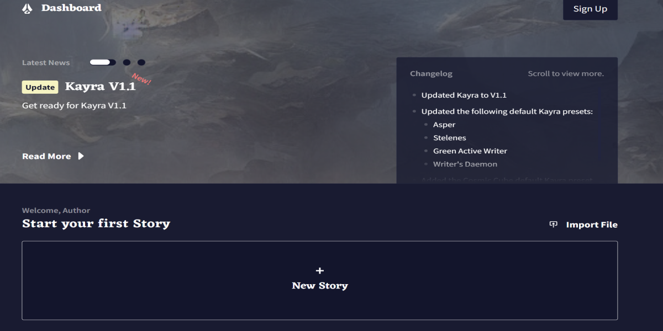
Task: Click the Dashboard header title
Action: (x=71, y=8)
